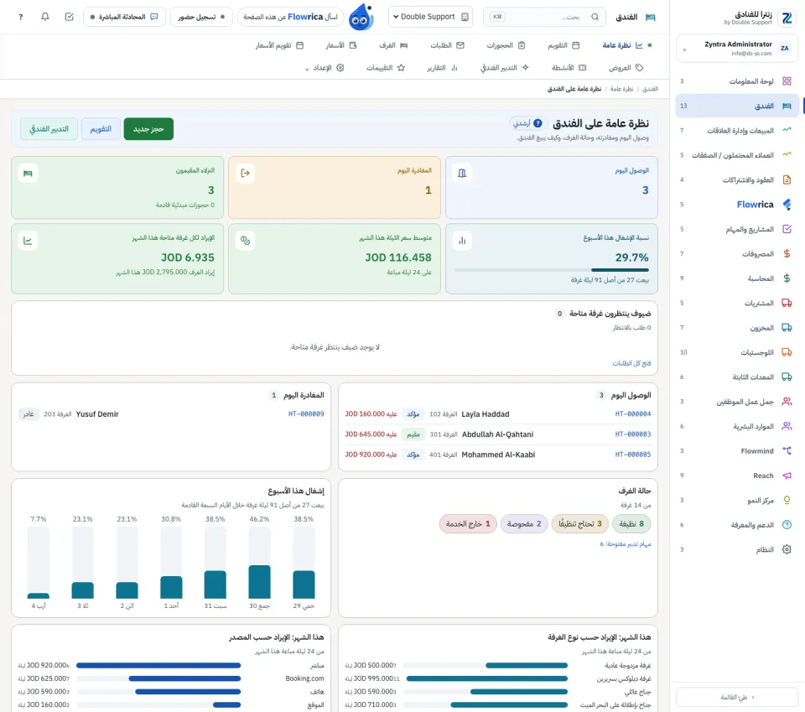This screenshot has height=712, width=805.
Task: Click the expenses dollar icon for المصروفات
Action: (x=787, y=253)
